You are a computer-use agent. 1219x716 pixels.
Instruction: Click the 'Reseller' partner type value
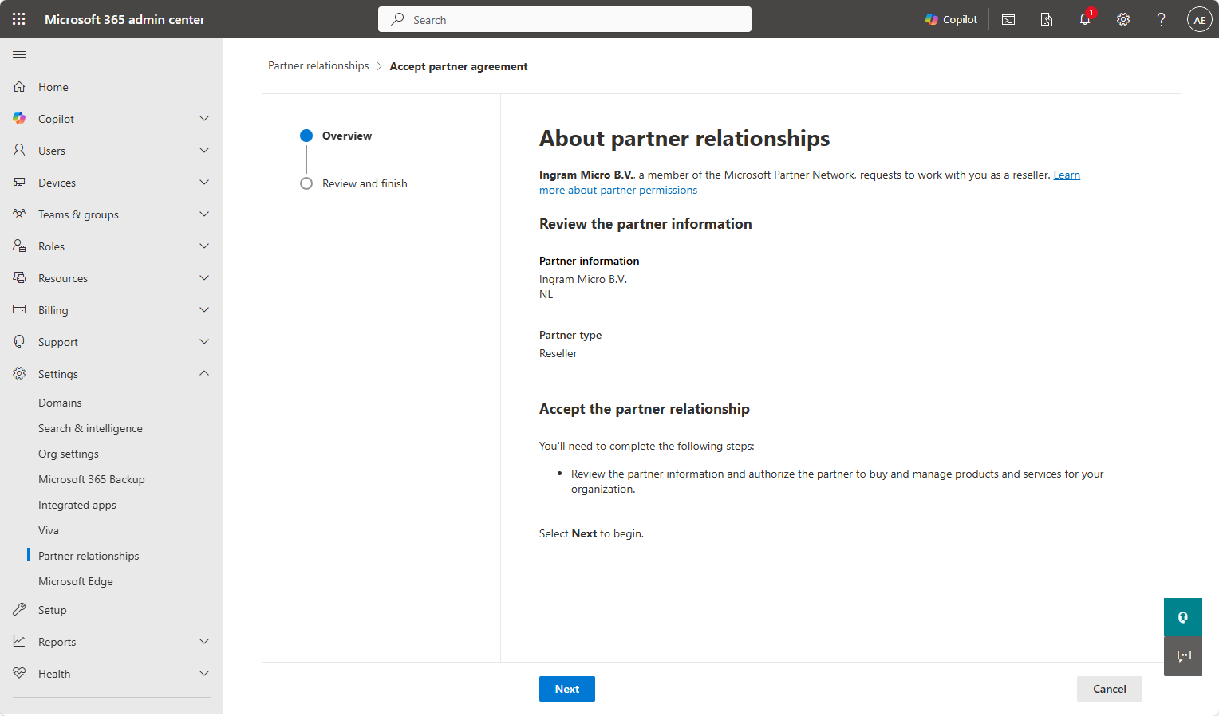(558, 353)
